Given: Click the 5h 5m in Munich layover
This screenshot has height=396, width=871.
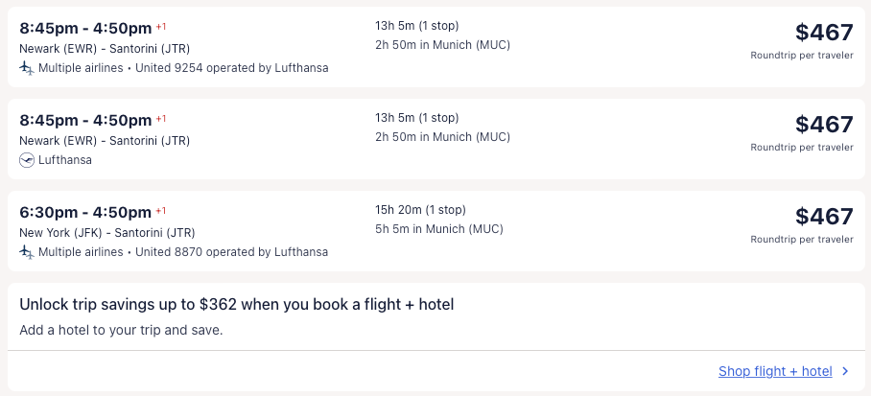Looking at the screenshot, I should 438,229.
